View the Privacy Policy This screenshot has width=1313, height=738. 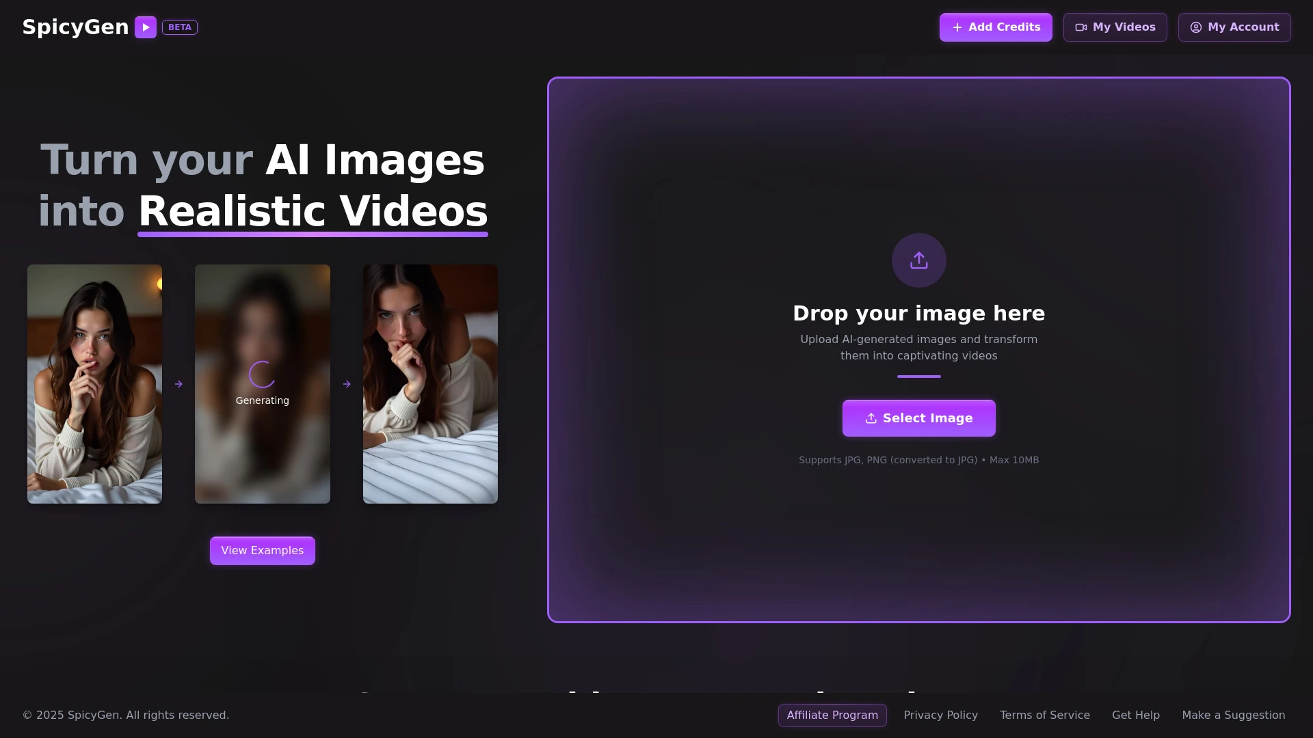coord(940,715)
